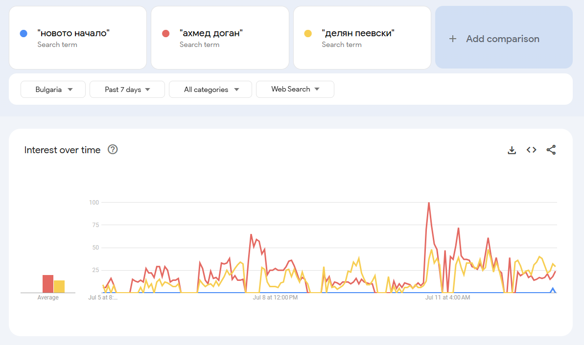This screenshot has width=584, height=345.
Task: Click the yellow average bar
Action: (x=59, y=286)
